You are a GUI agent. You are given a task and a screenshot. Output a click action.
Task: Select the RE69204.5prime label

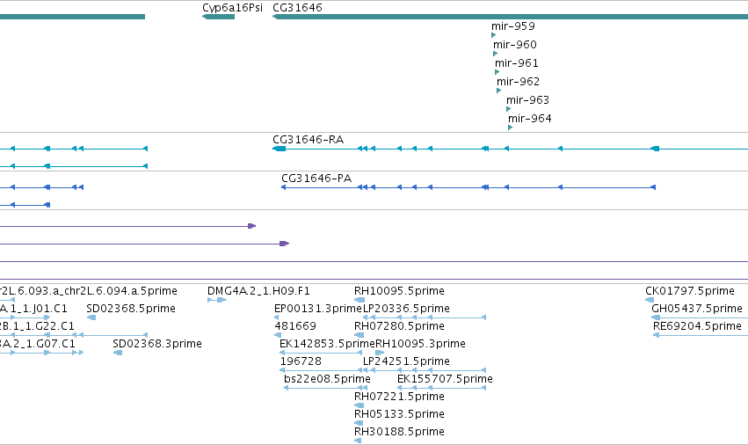pyautogui.click(x=697, y=326)
